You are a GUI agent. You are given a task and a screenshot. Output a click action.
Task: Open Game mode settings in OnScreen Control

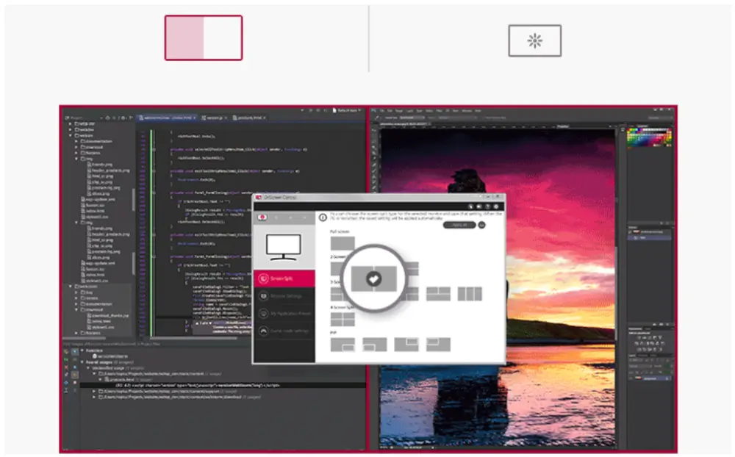tap(284, 331)
